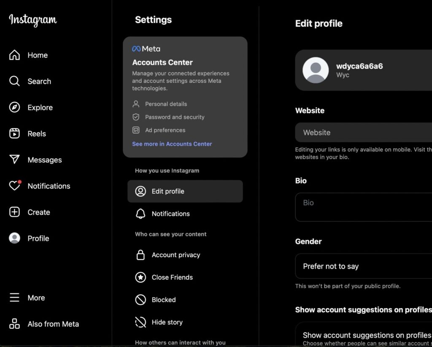This screenshot has height=347, width=432.
Task: Open Home via the house icon
Action: (15, 55)
